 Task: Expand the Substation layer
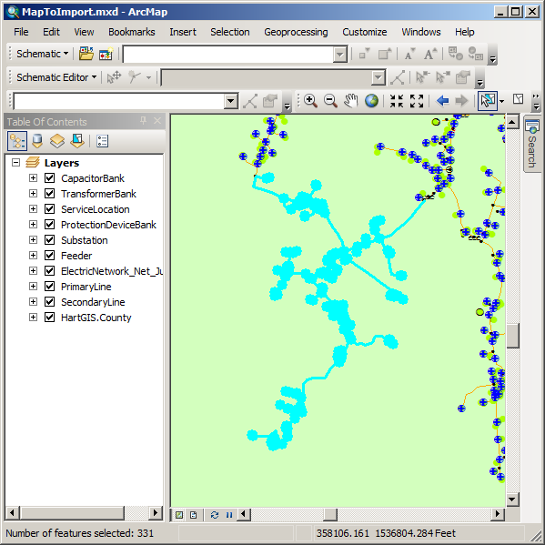(x=33, y=240)
